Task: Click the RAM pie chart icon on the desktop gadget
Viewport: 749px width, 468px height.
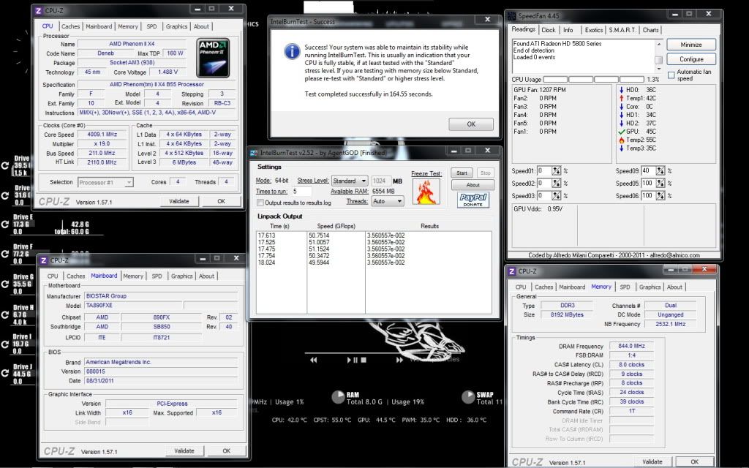Action: point(338,397)
